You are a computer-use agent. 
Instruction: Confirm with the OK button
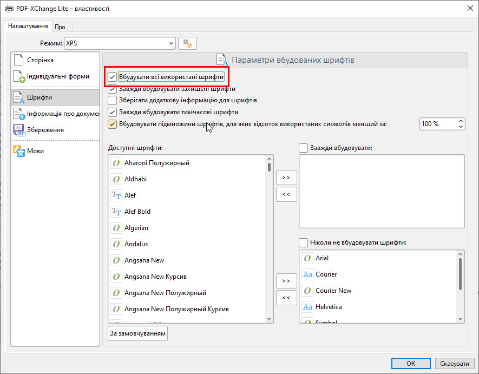click(411, 363)
